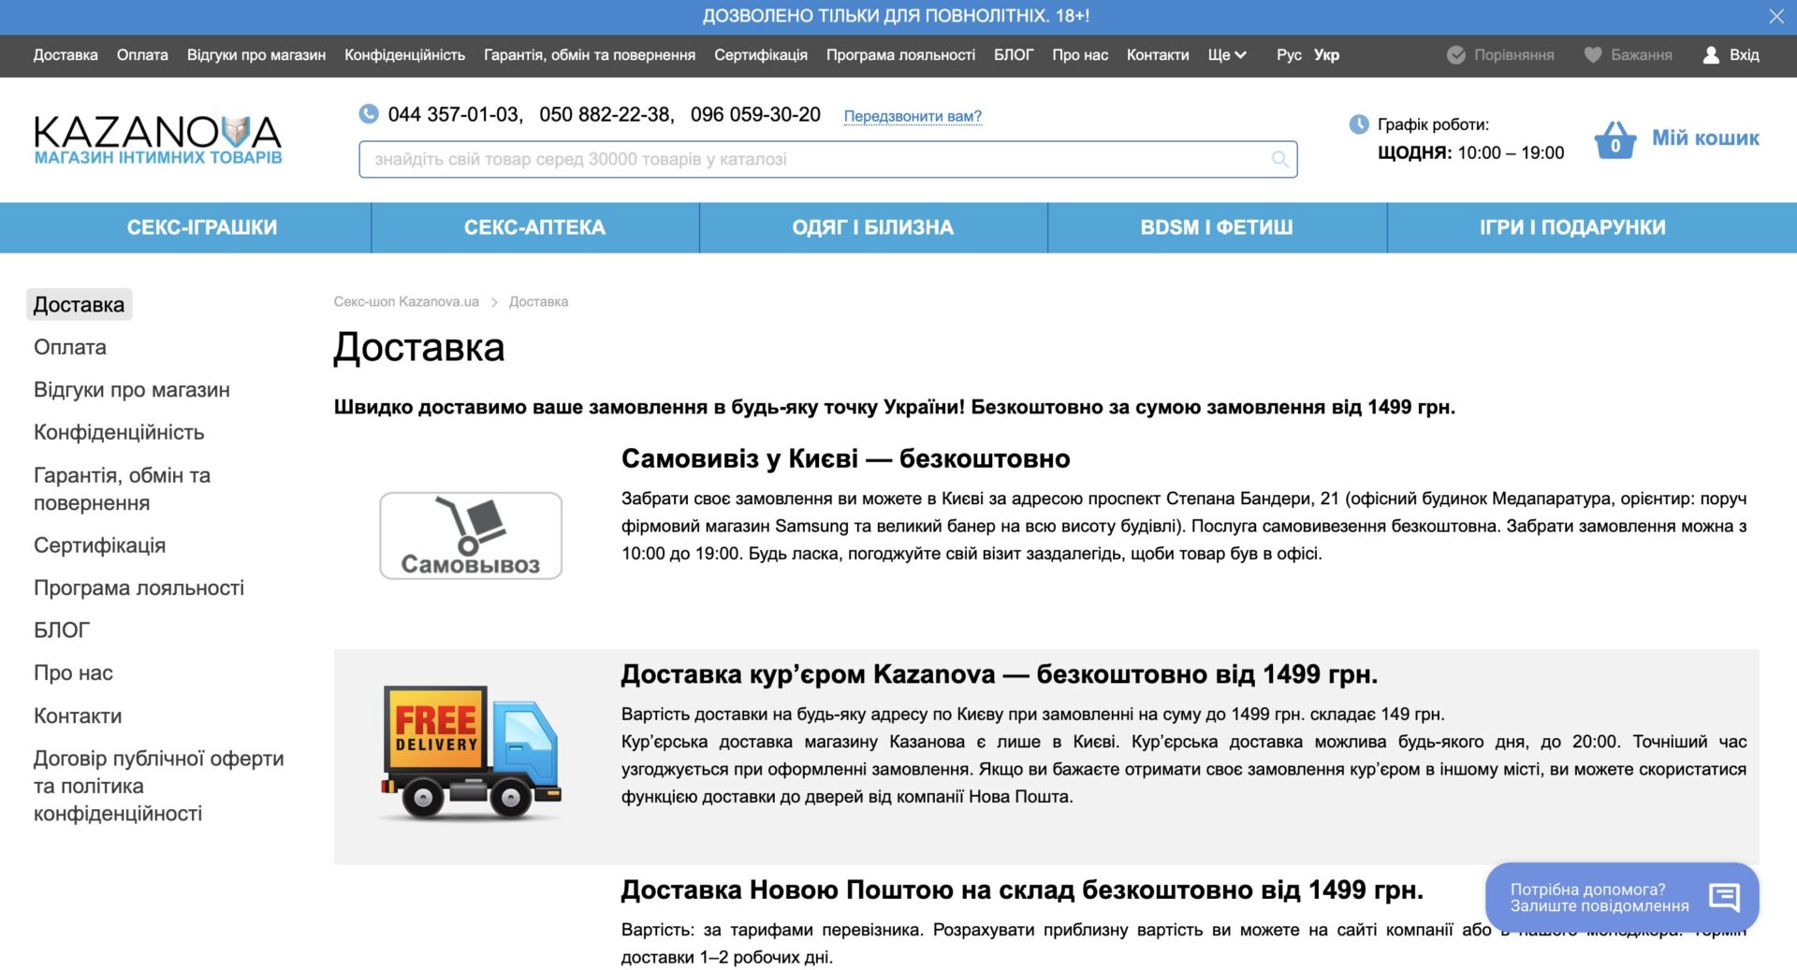
Task: Open Договір публічної оферти in sidebar
Action: (x=158, y=786)
